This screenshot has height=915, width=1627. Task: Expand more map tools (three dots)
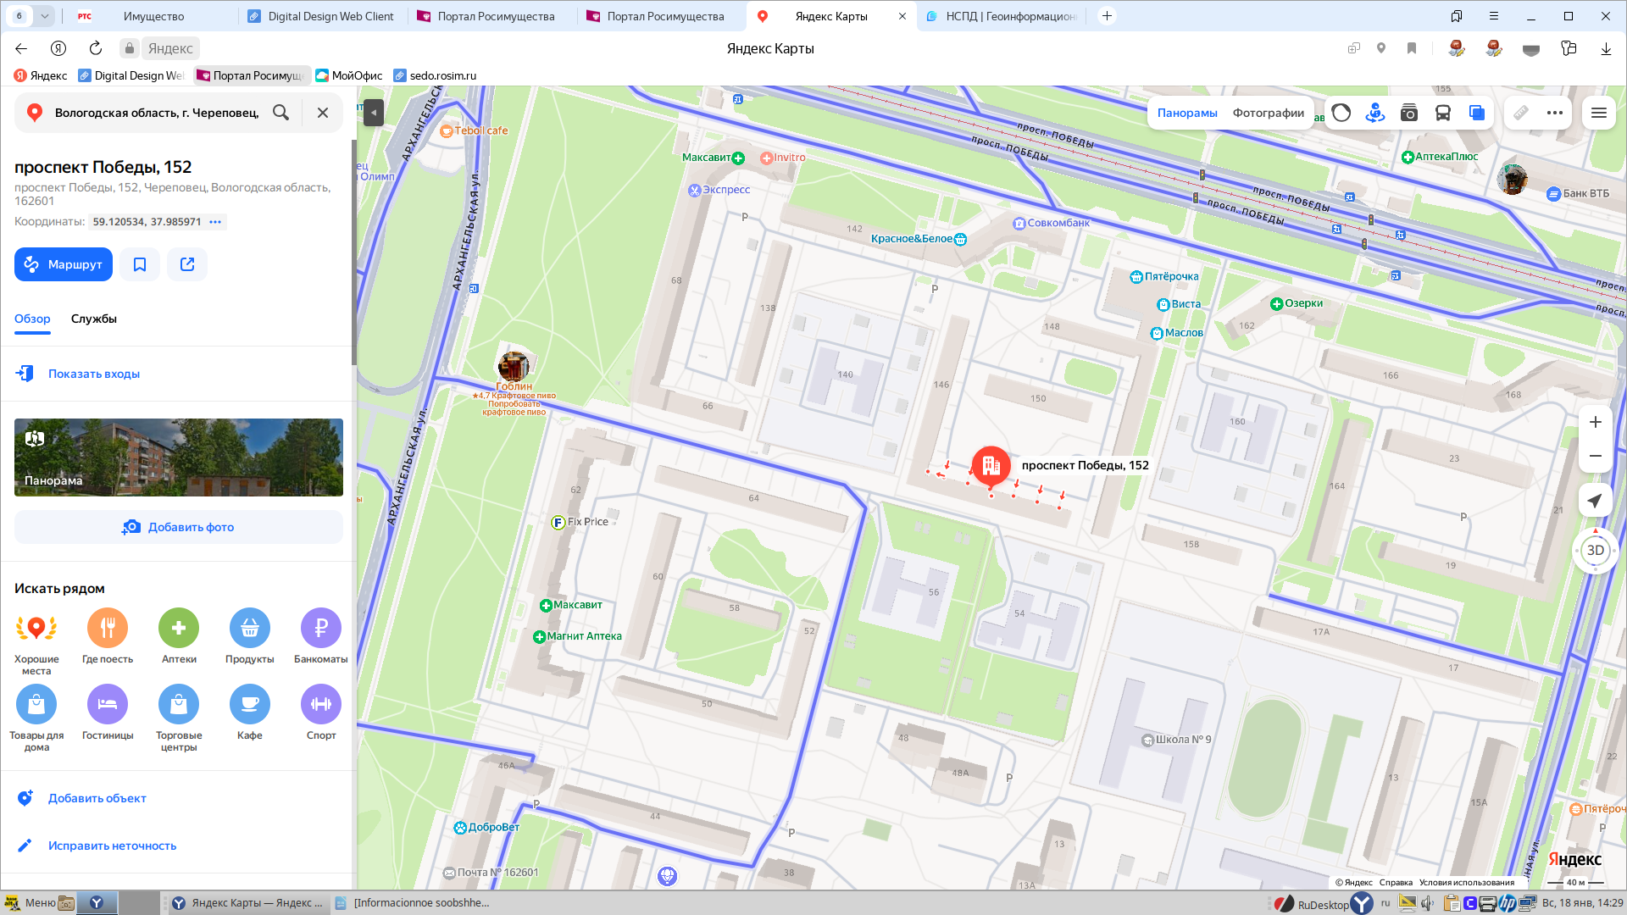1554,113
